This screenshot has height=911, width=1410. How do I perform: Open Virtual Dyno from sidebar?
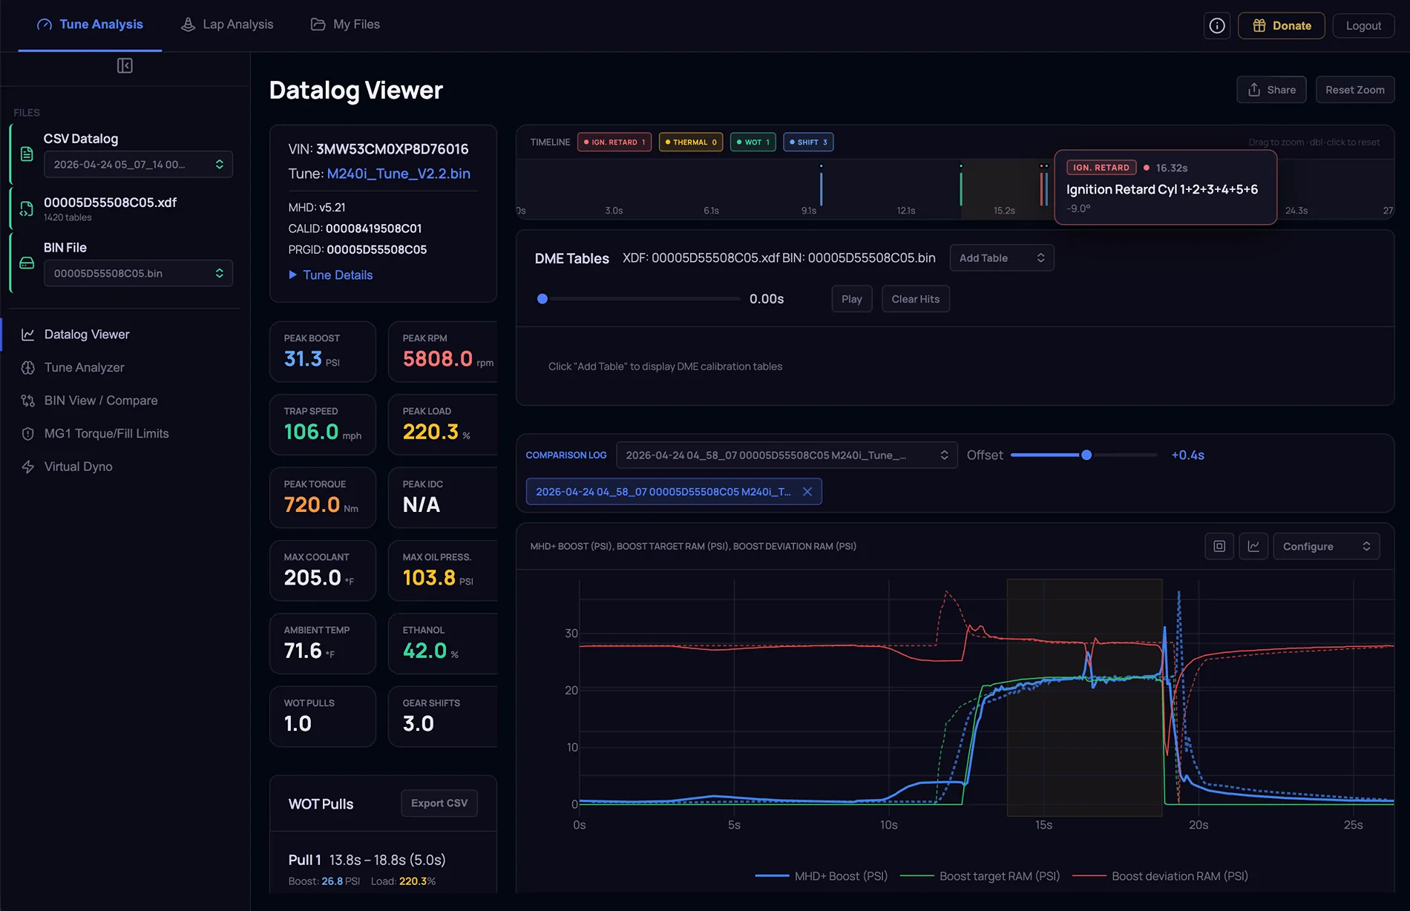point(78,467)
